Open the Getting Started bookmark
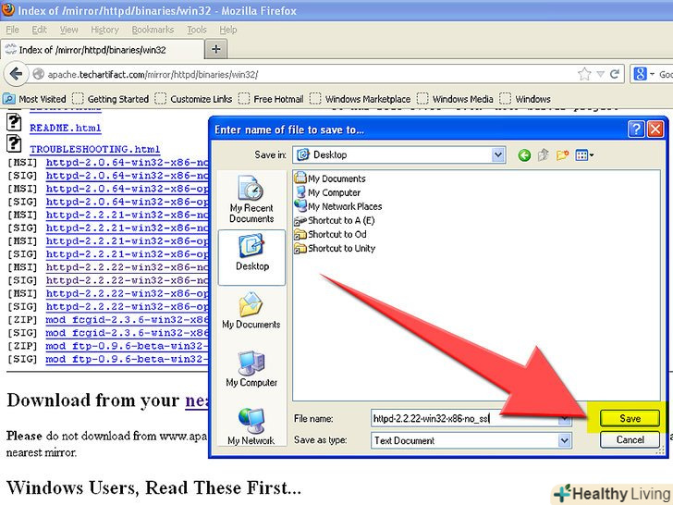 (x=111, y=99)
